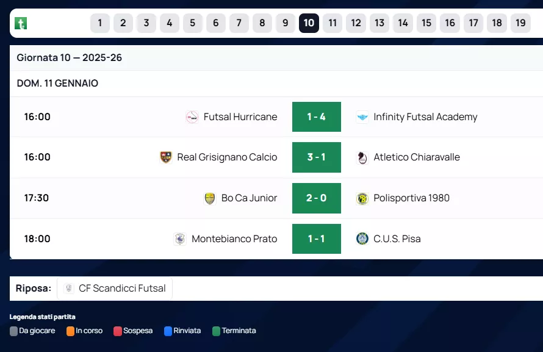Click the green logo icon at top left
The width and height of the screenshot is (543, 352).
(21, 24)
